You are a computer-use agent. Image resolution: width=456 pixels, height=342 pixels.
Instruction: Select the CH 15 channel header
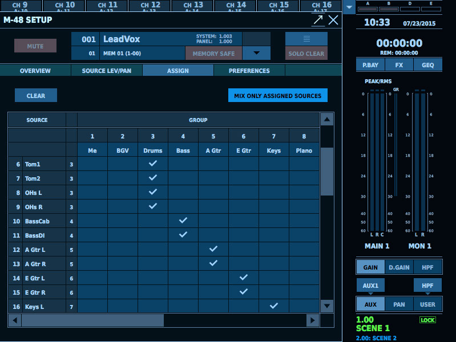tap(278, 6)
